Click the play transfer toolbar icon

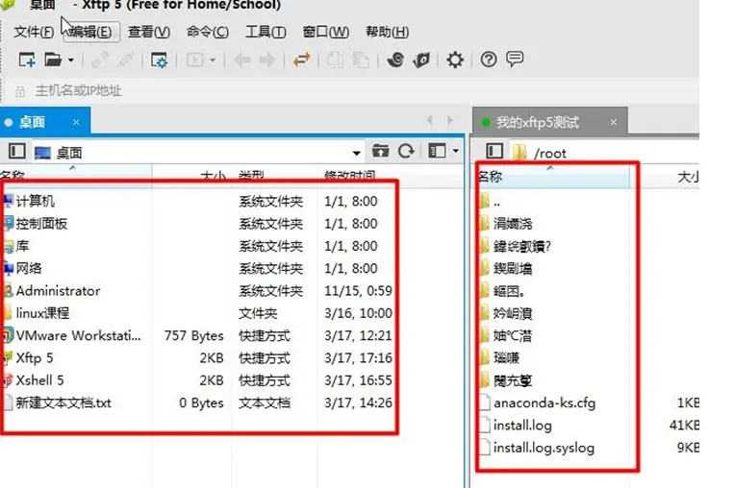coord(195,60)
